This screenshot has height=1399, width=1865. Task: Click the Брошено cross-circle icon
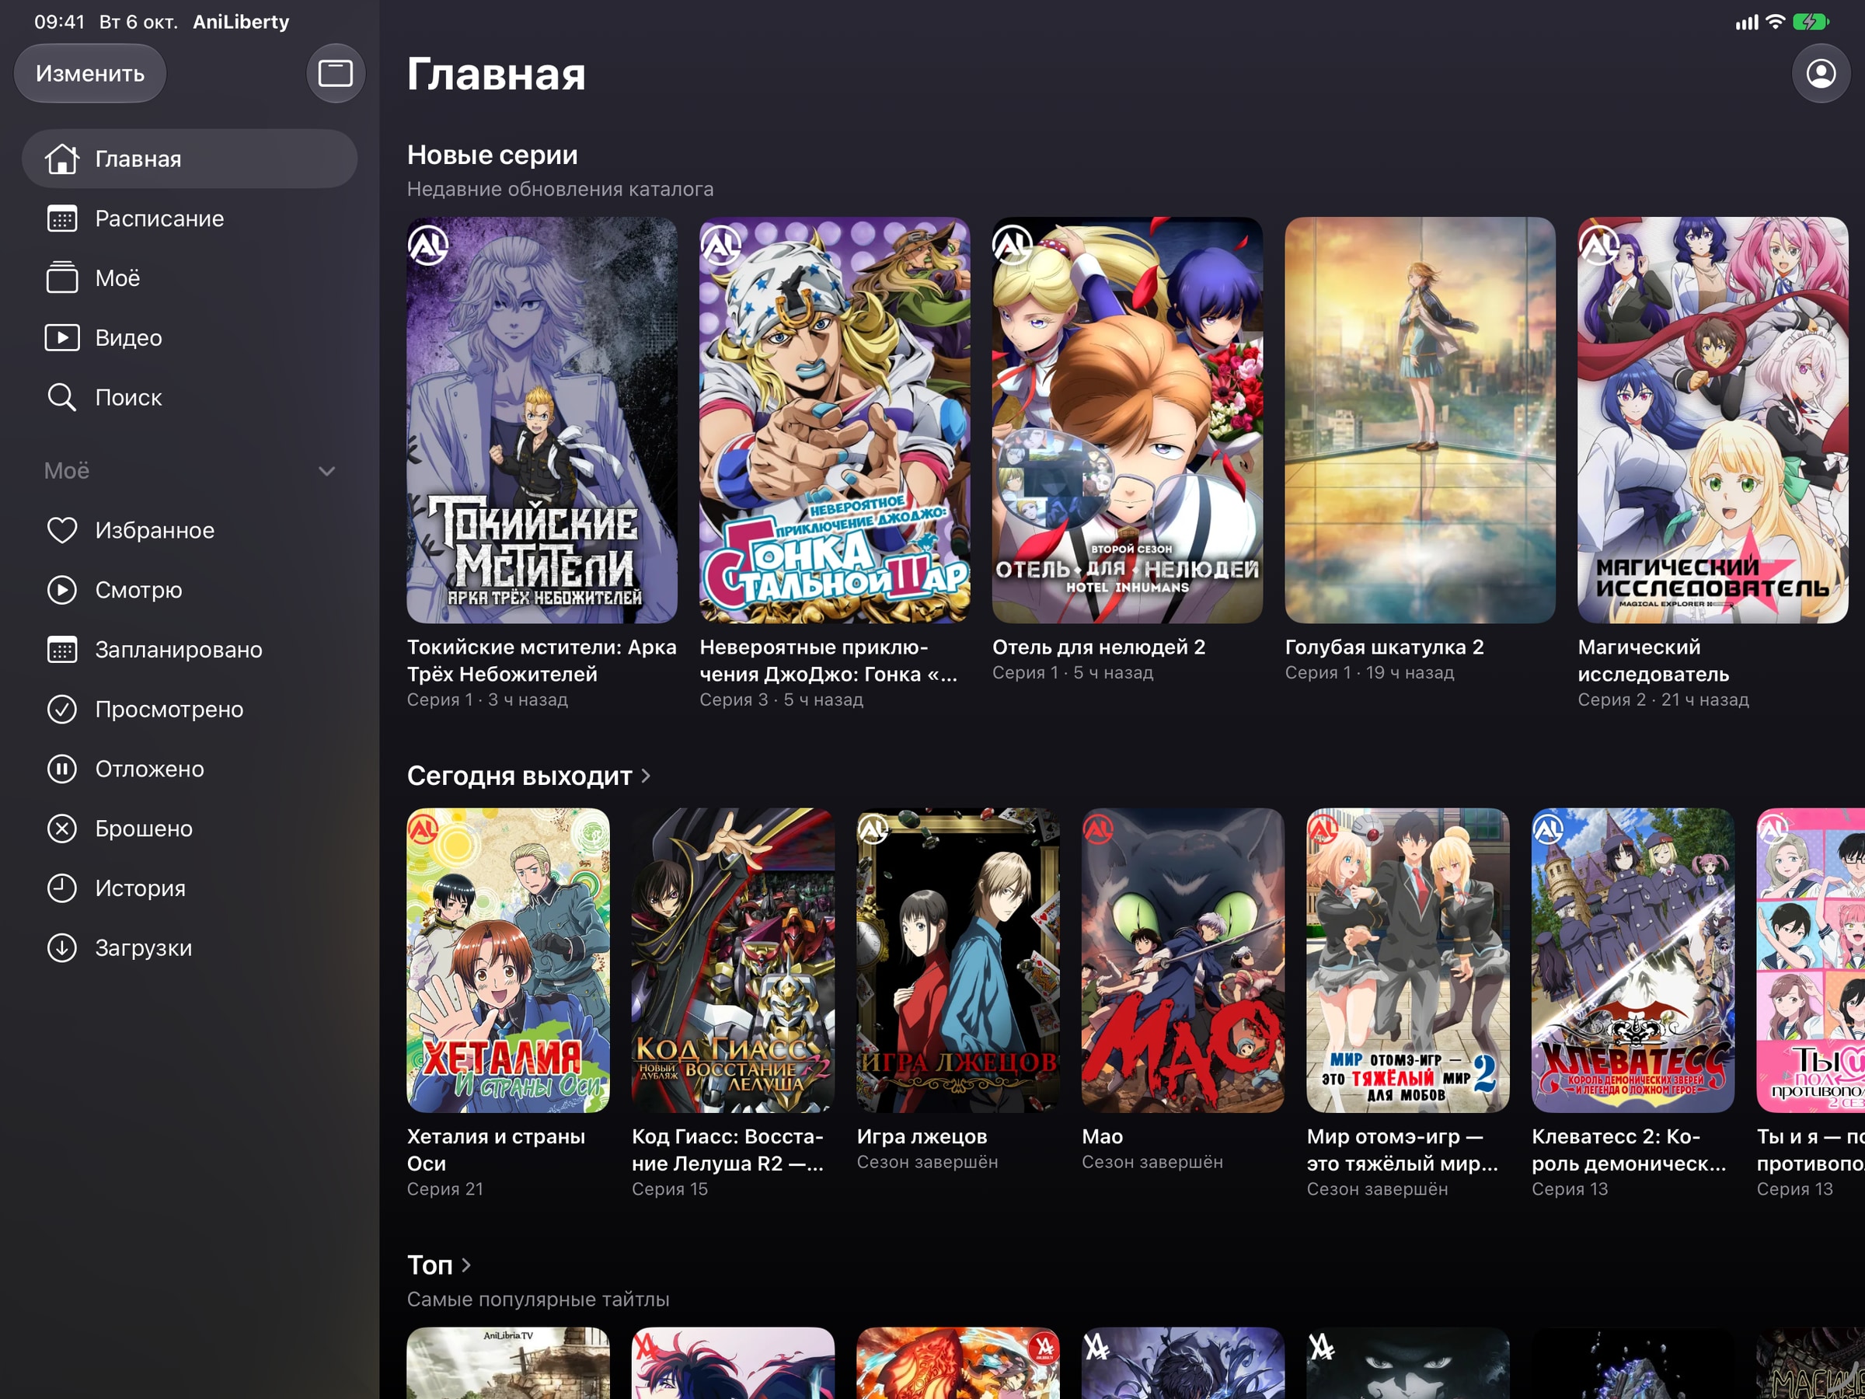point(61,828)
